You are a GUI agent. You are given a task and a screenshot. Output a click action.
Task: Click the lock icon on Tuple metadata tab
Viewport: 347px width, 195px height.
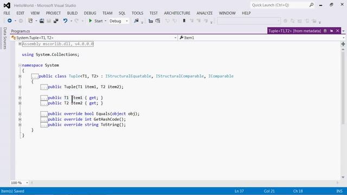tap(325, 31)
